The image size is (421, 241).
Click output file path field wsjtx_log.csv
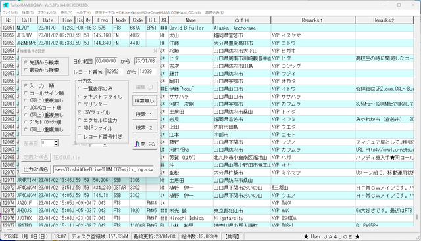click(x=103, y=169)
